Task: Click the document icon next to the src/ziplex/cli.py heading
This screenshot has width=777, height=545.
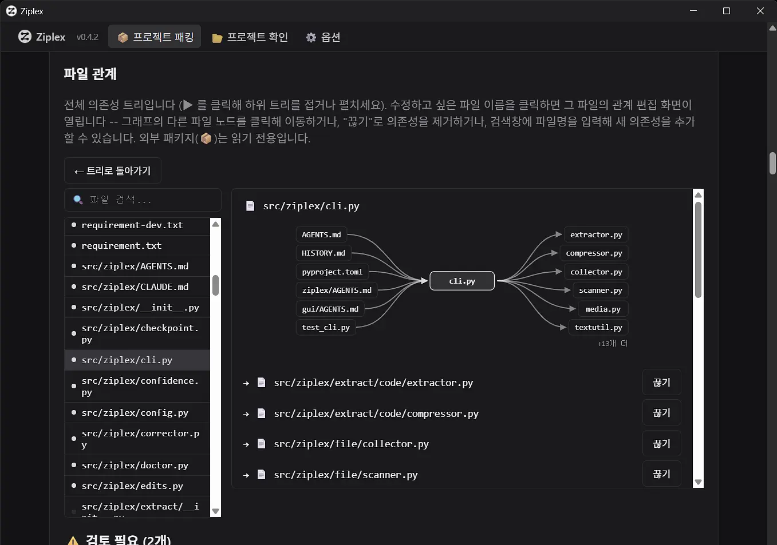Action: [250, 205]
